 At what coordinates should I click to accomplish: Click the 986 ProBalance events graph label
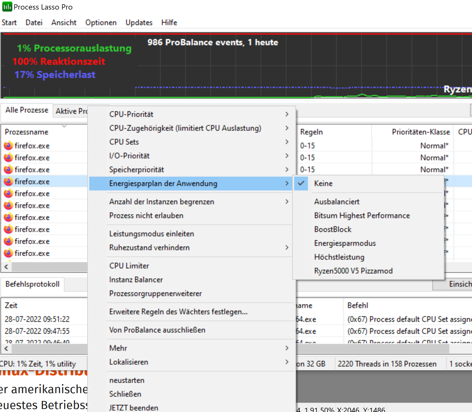coord(213,42)
